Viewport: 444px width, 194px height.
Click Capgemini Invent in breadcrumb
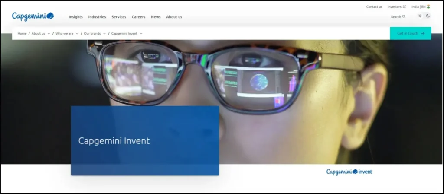point(124,33)
